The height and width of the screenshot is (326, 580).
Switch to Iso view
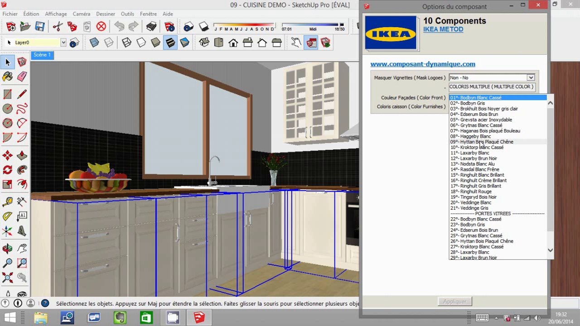[204, 43]
